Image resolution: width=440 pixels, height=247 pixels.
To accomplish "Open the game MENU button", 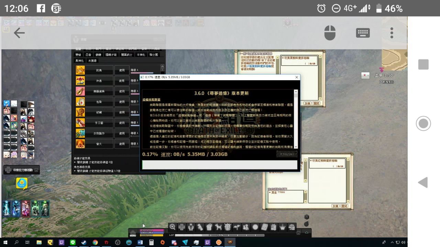I will 133,233.
